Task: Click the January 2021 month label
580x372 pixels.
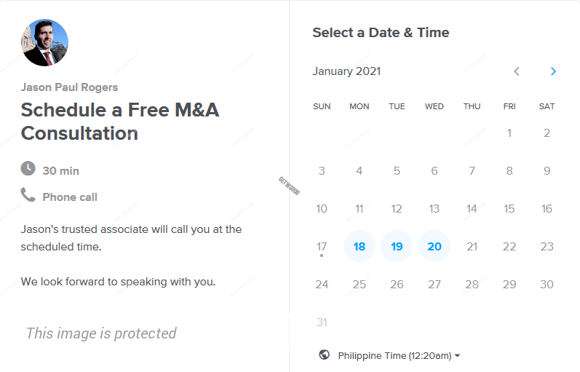Action: coord(346,71)
